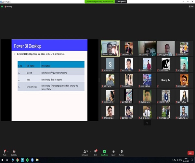Click the red Leave button
Viewport: 195px width, 163px height.
190,153
